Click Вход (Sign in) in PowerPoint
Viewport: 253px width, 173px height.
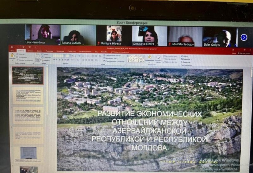(x=234, y=53)
